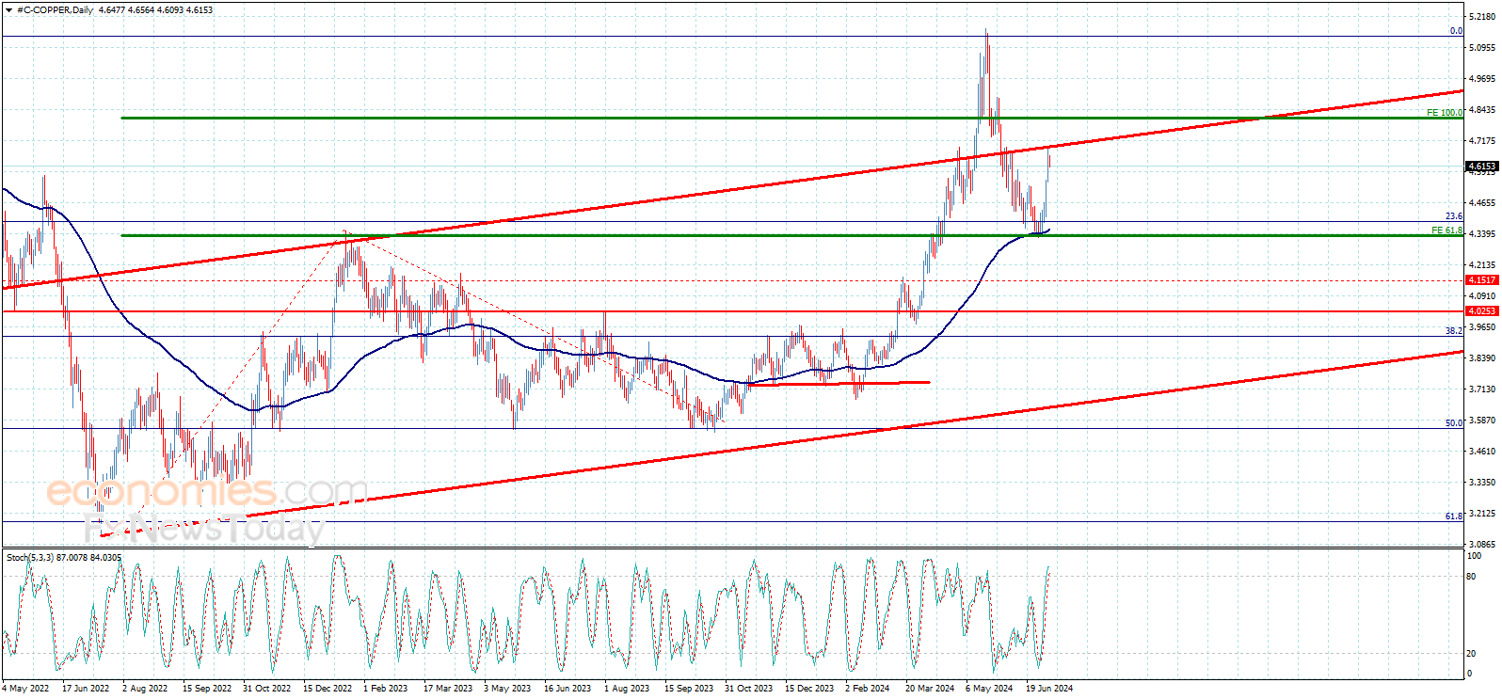
Task: Click the 5.0955 price axis label
Action: pyautogui.click(x=1483, y=47)
